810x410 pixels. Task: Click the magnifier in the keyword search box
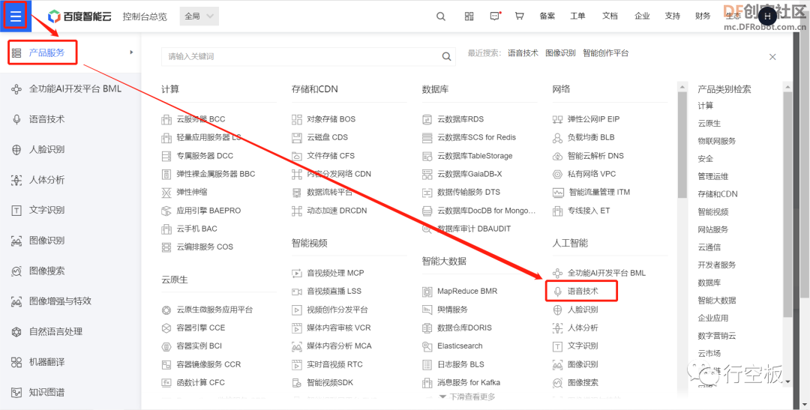coord(446,57)
